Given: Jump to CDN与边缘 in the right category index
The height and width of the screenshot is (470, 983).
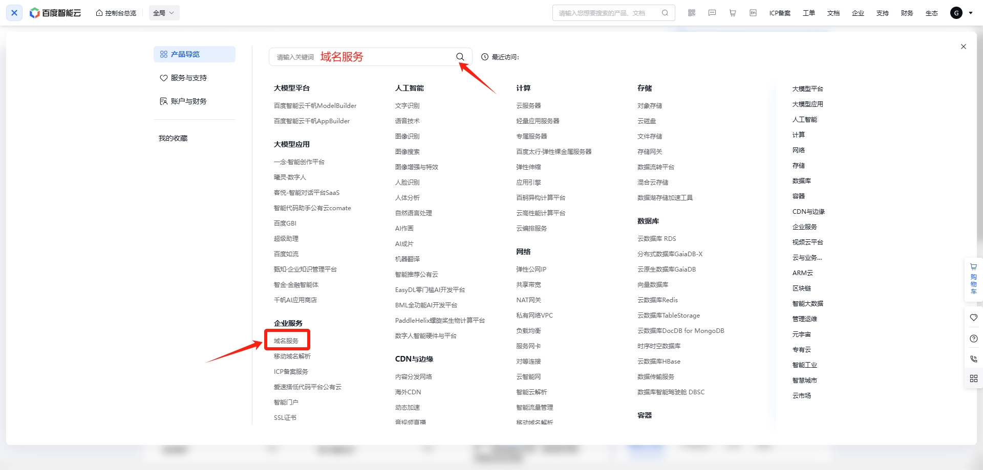Looking at the screenshot, I should [x=808, y=211].
